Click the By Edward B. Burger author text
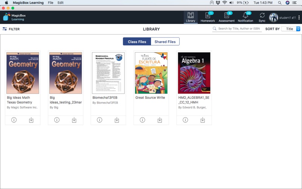This screenshot has width=302, height=189. (192, 107)
